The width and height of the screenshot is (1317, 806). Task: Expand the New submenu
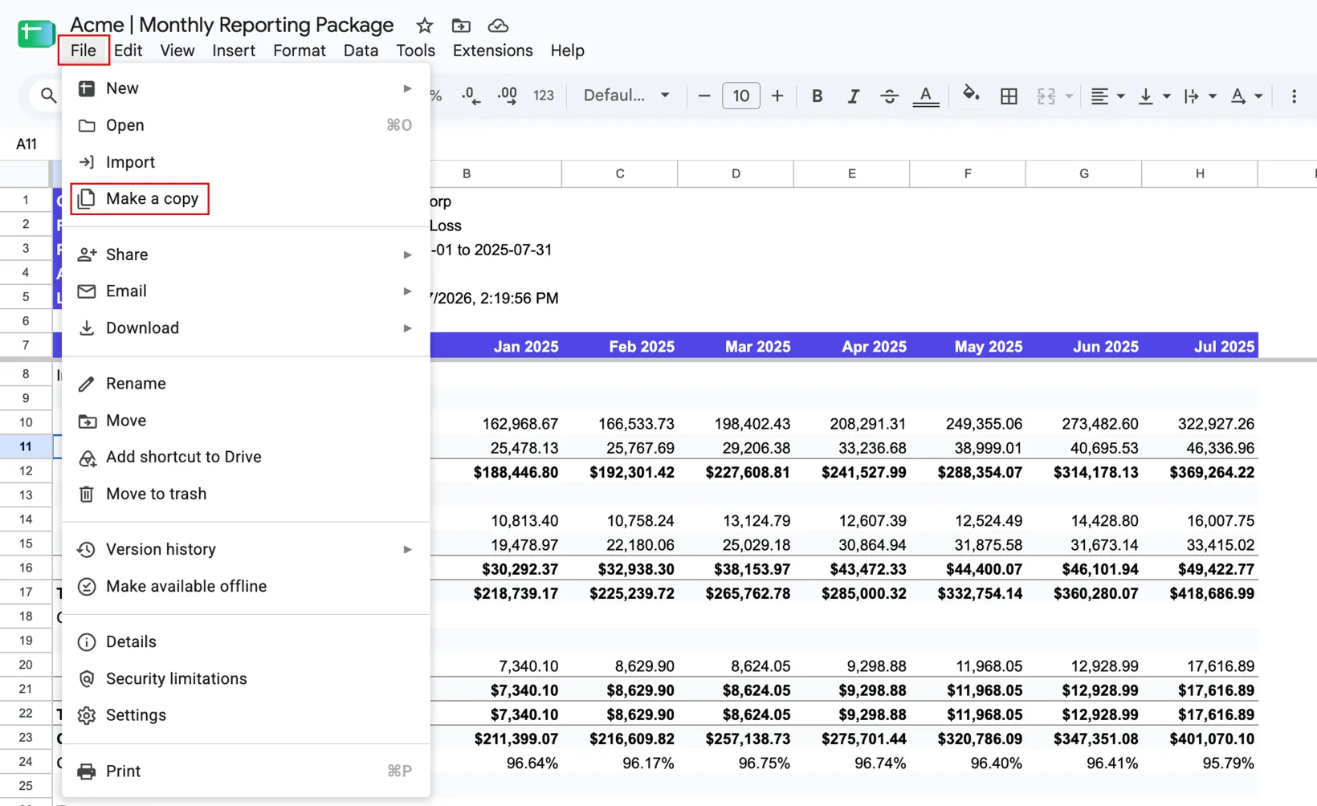click(x=246, y=88)
